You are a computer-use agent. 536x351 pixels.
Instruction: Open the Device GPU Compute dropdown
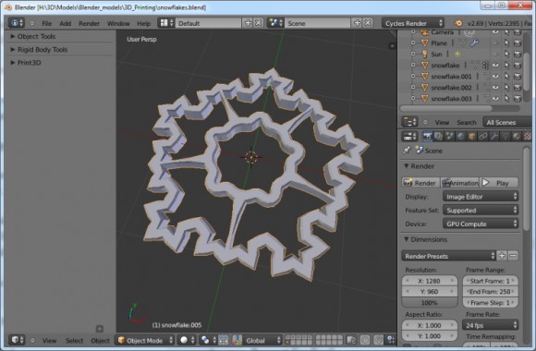[x=481, y=224]
